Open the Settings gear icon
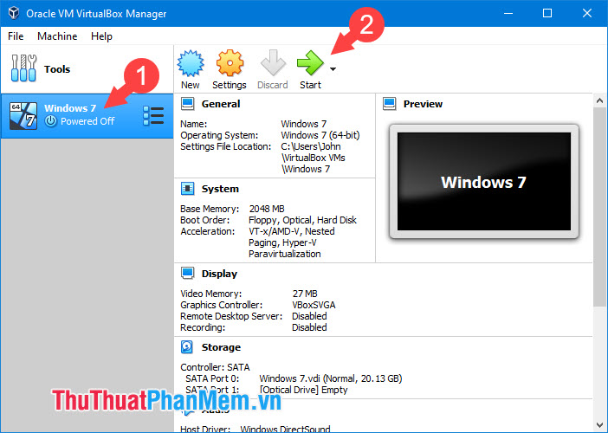The image size is (608, 433). [230, 63]
